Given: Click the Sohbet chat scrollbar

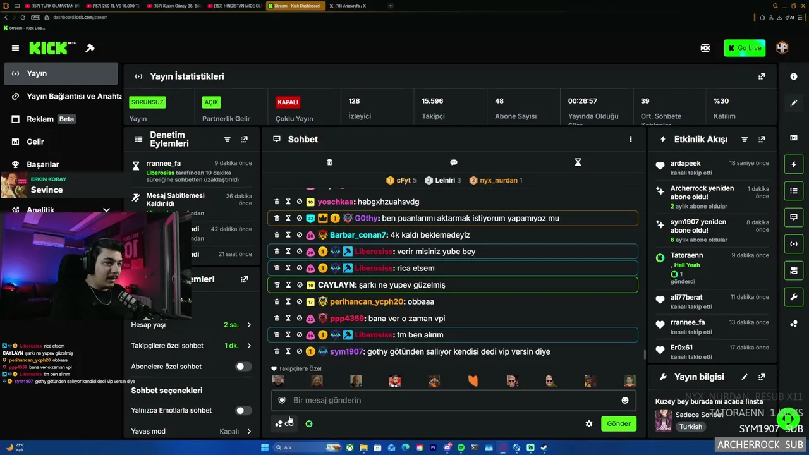Looking at the screenshot, I should tap(644, 355).
